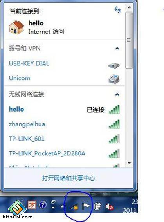Click the Unicom dial-up connection entry
This screenshot has height=222, width=164.
point(65,78)
